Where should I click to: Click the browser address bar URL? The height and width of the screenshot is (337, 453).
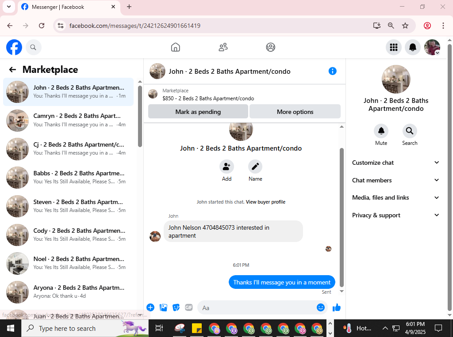point(135,26)
